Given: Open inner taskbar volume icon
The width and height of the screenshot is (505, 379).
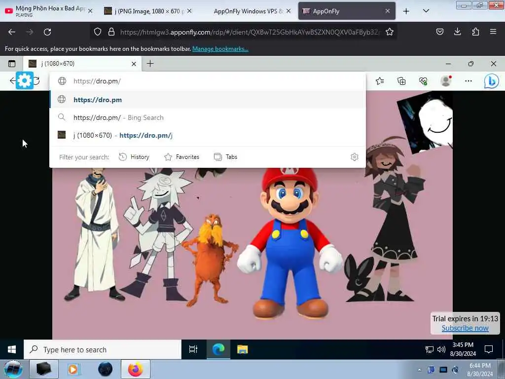Looking at the screenshot, I should (x=441, y=349).
